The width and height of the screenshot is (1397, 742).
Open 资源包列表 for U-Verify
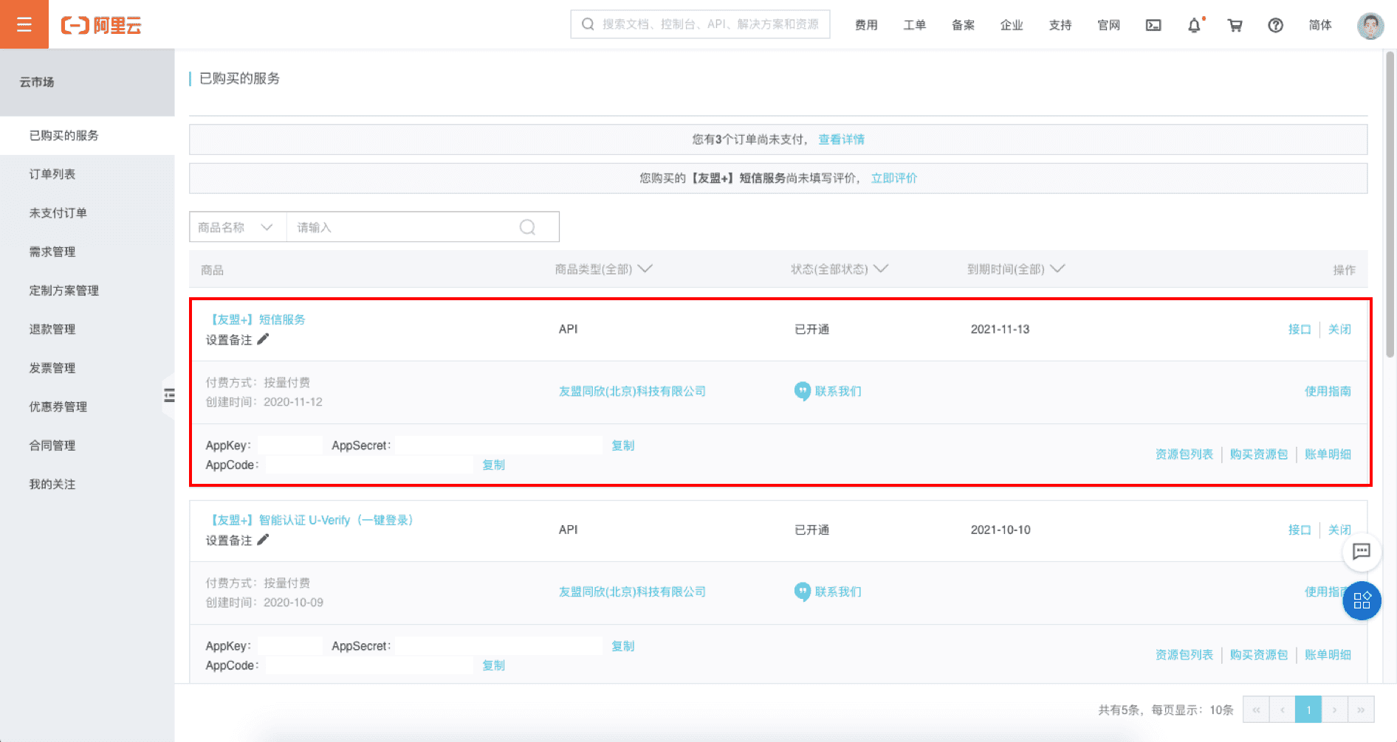pos(1184,655)
